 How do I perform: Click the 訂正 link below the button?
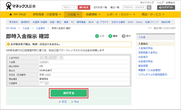(x=64, y=102)
